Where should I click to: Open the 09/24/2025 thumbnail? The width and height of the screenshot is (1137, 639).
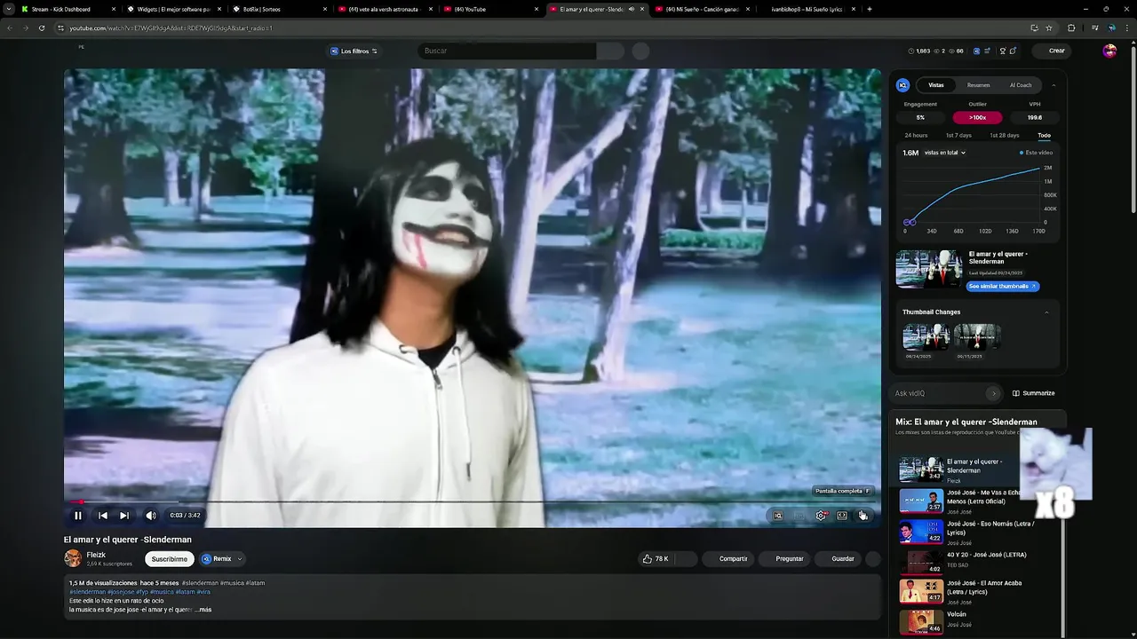coord(926,337)
